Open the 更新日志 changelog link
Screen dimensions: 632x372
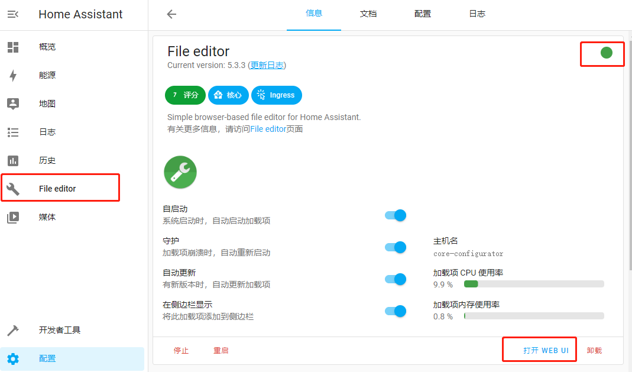[x=267, y=65]
